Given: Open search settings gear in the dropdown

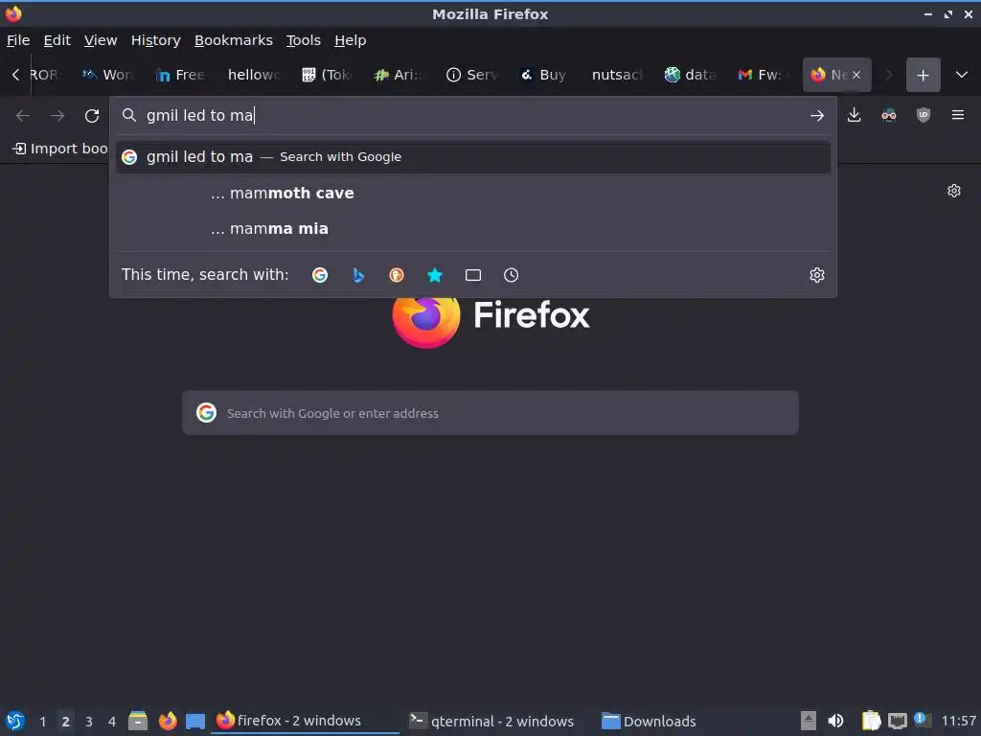Looking at the screenshot, I should tap(817, 275).
